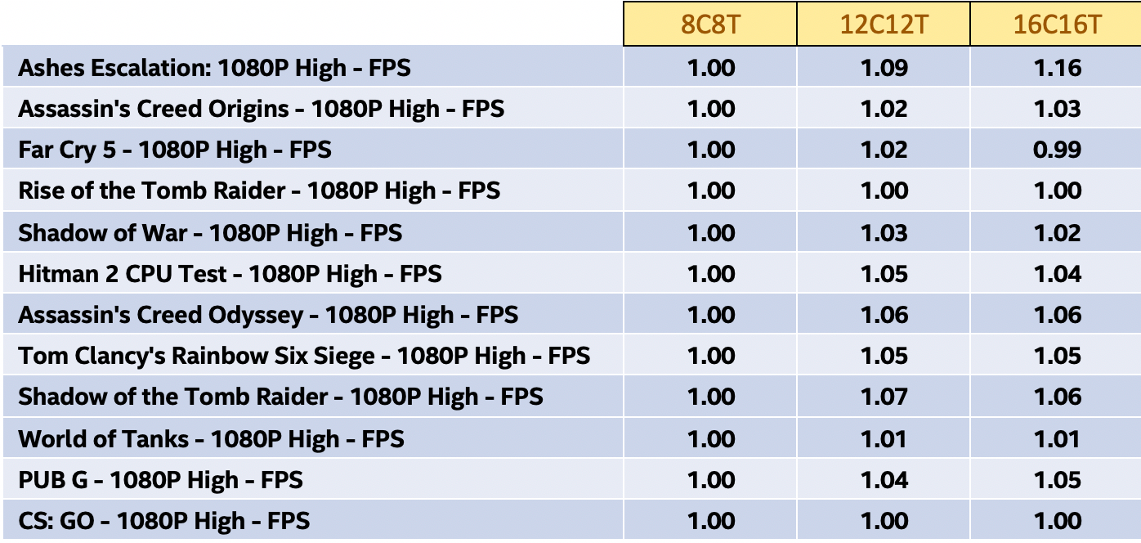Click Far Cry 5 16C16T value 0.99
Viewport: 1141px width, 543px height.
[1058, 150]
